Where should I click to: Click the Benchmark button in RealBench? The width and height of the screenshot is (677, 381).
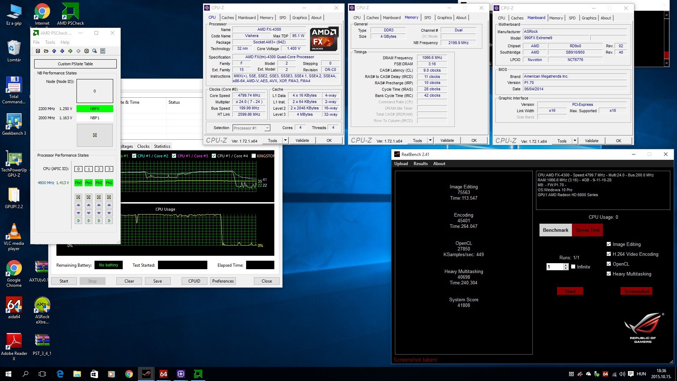[555, 230]
